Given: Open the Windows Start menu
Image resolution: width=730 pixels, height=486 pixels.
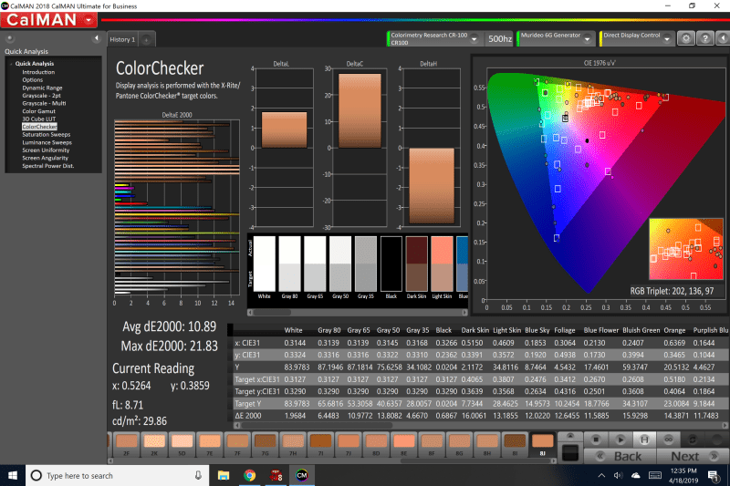Looking at the screenshot, I should coord(13,475).
